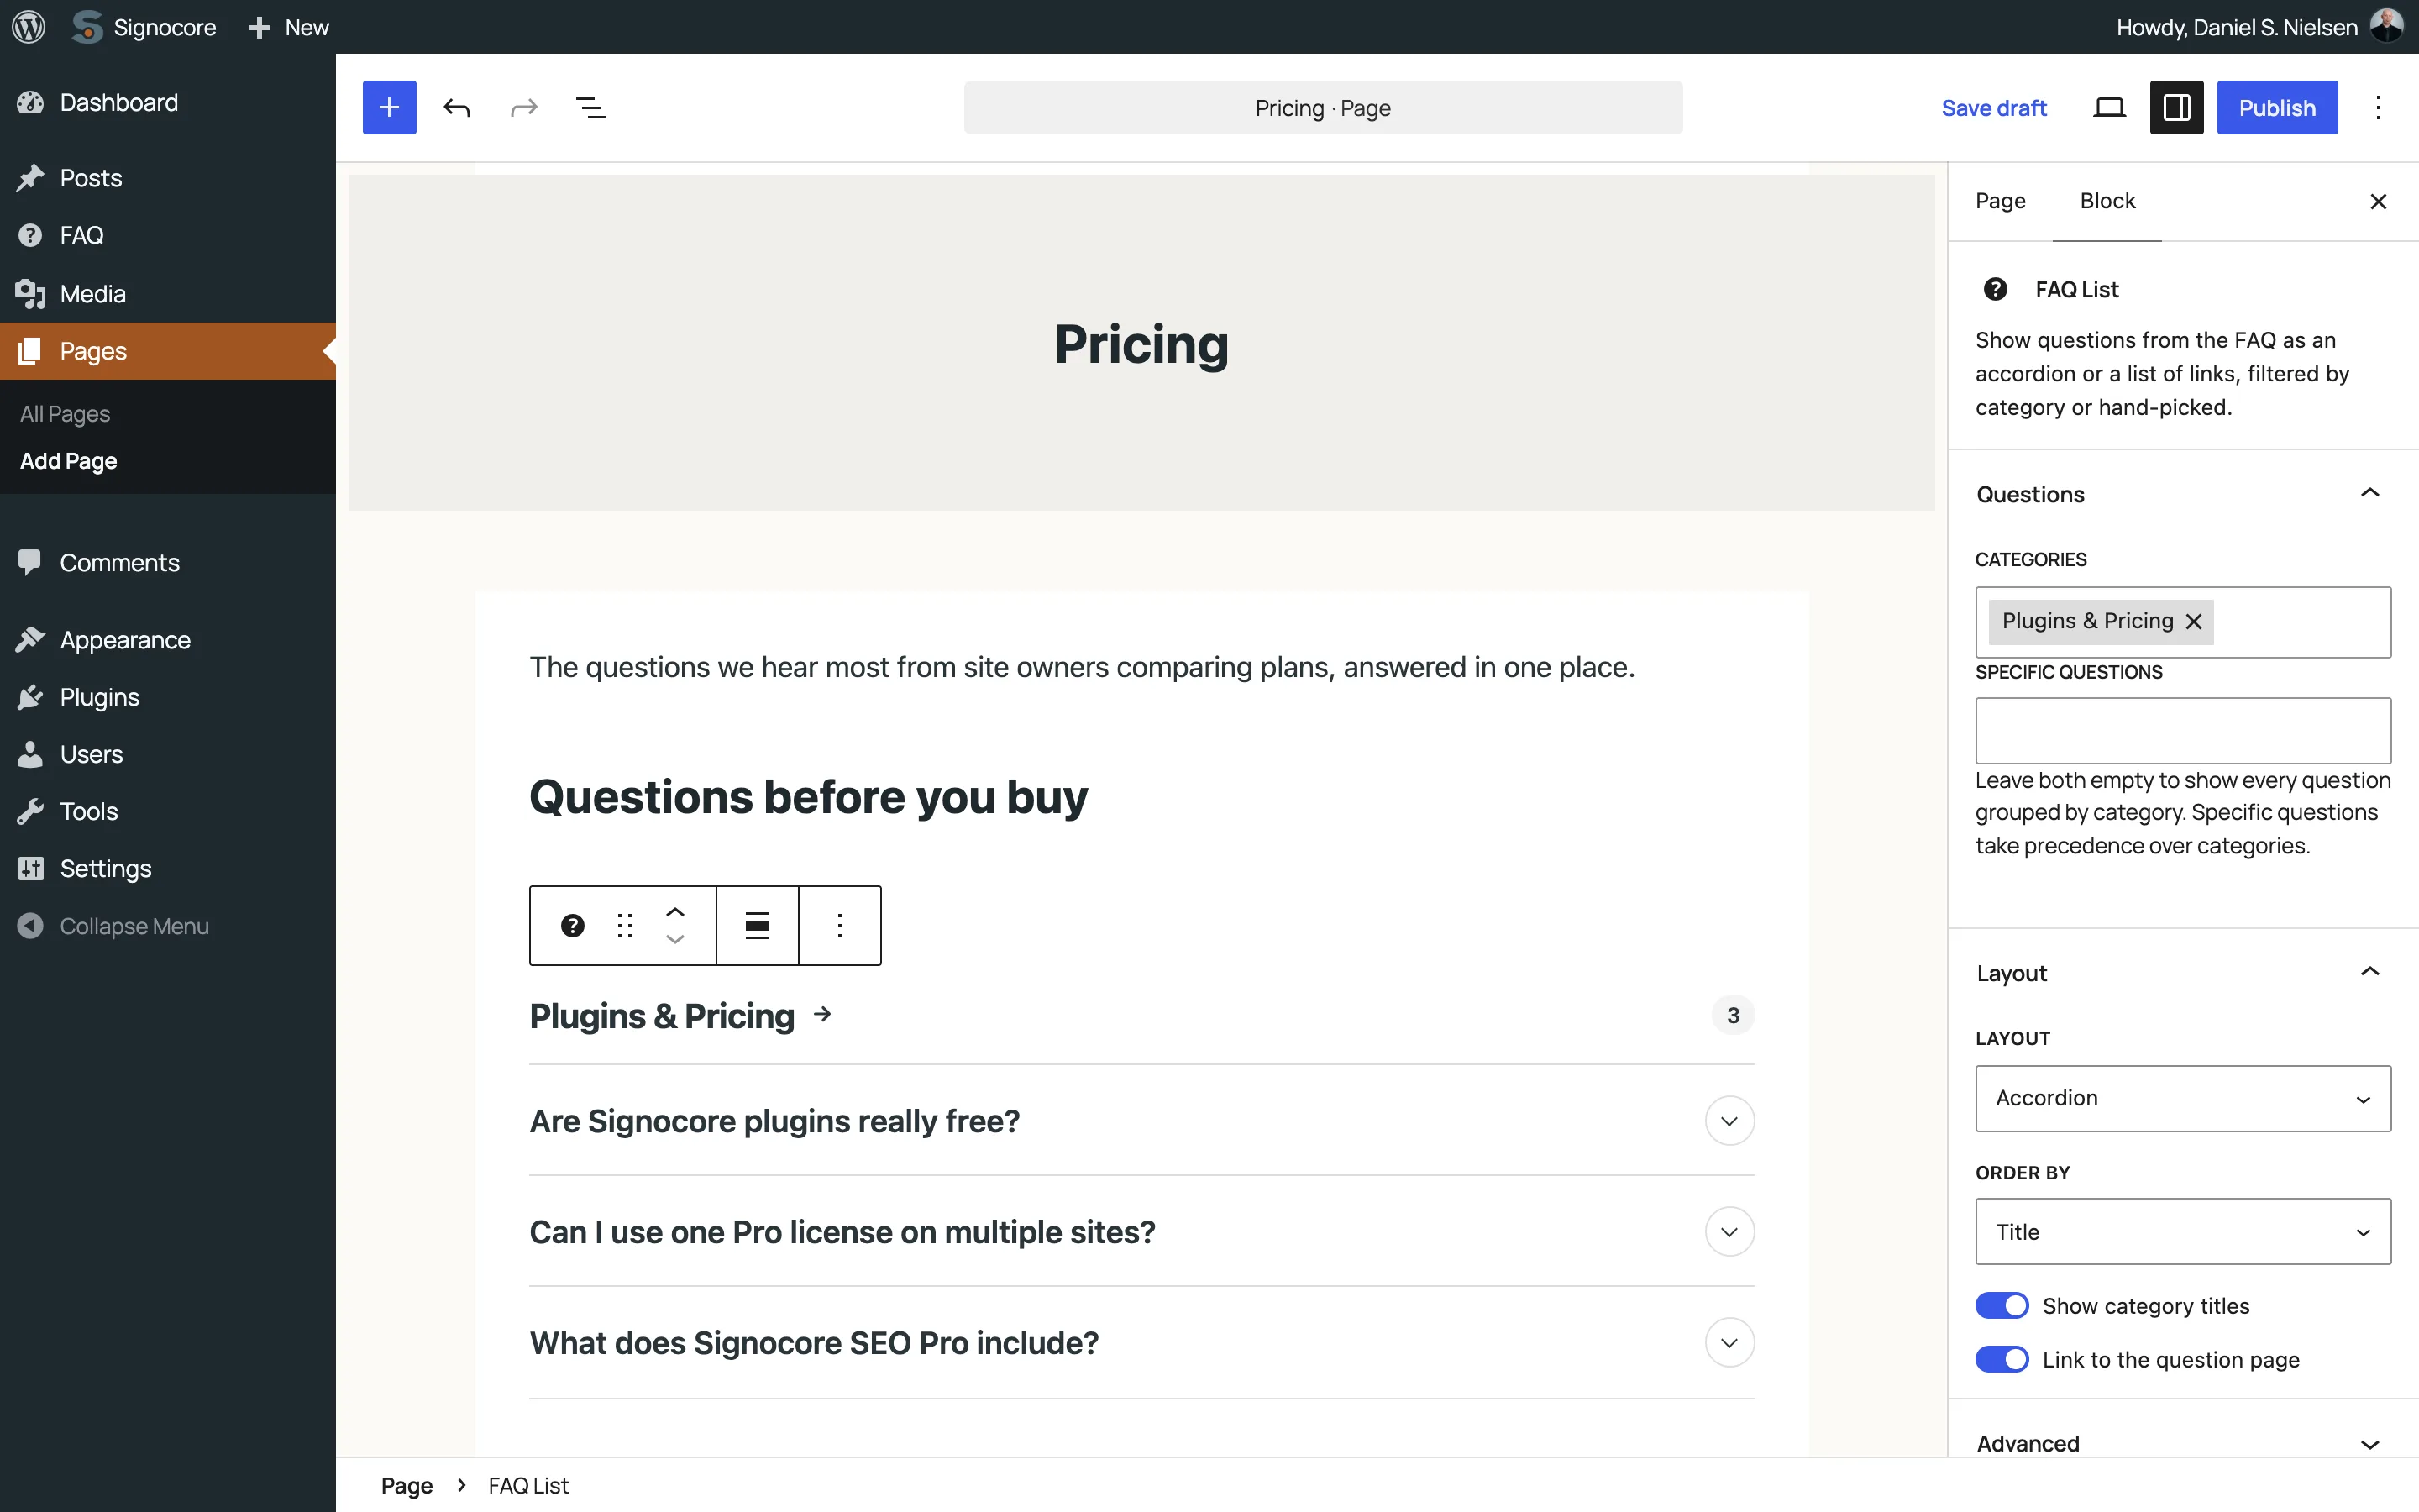Open Daniel S. Nielsen user avatar

pyautogui.click(x=2386, y=27)
